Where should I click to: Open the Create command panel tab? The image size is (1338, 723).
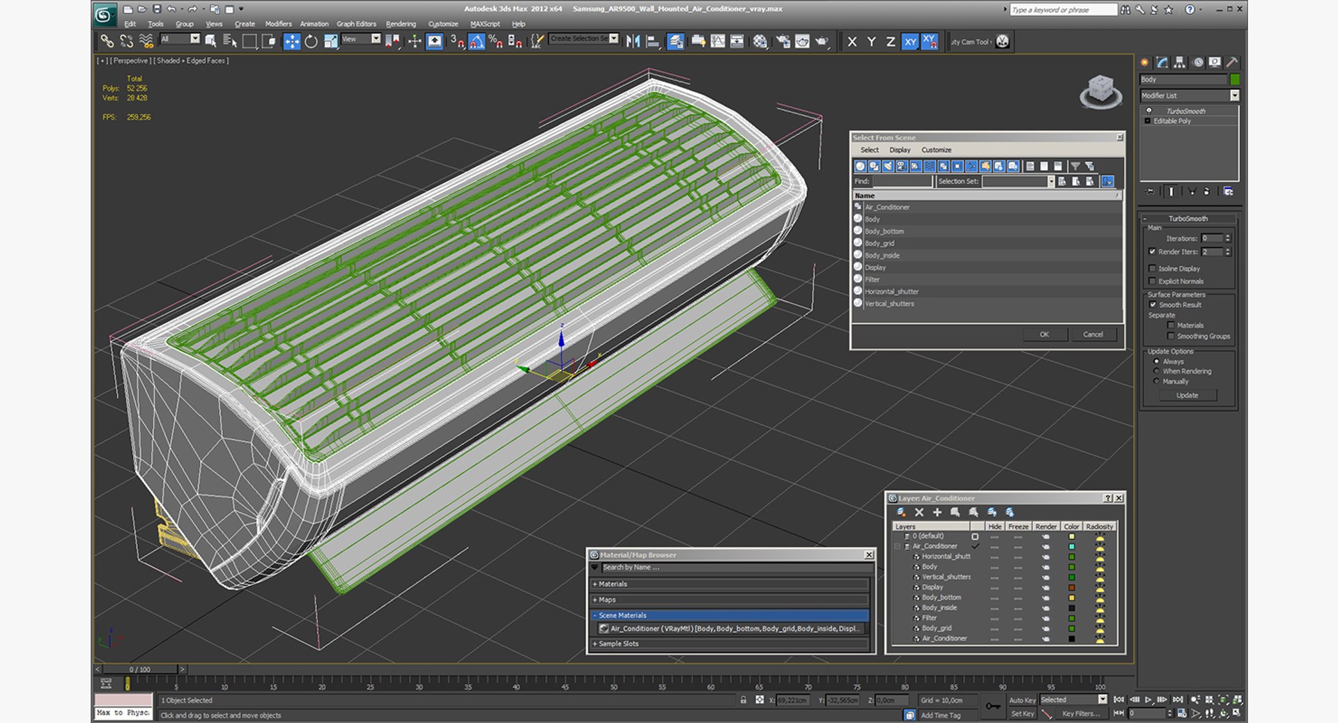click(x=1145, y=63)
